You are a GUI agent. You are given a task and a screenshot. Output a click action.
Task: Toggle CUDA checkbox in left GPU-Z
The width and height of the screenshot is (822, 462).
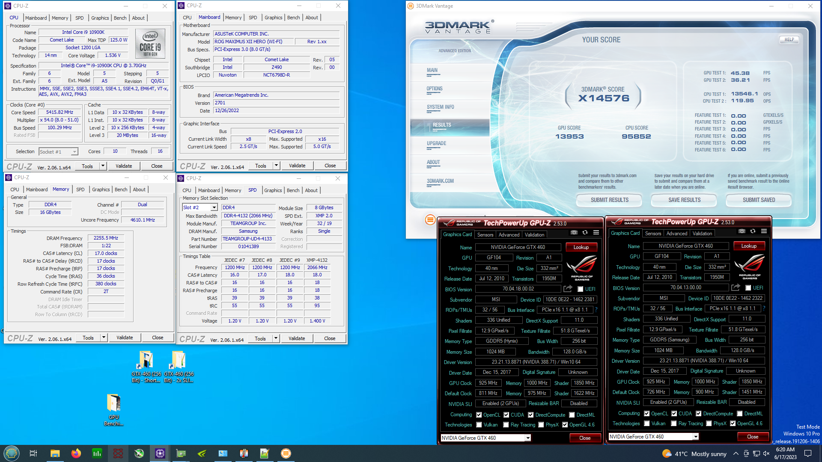tap(506, 415)
